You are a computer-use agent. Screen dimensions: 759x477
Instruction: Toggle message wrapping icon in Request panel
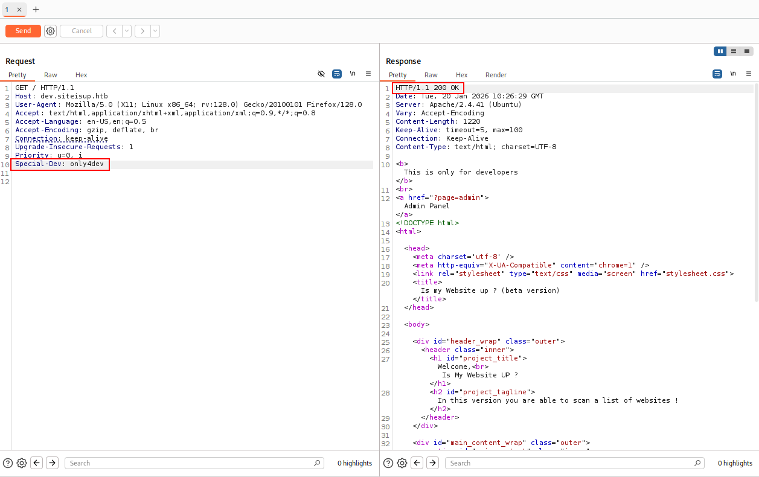[337, 74]
